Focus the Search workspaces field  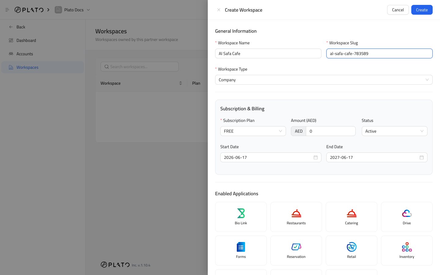(x=140, y=67)
